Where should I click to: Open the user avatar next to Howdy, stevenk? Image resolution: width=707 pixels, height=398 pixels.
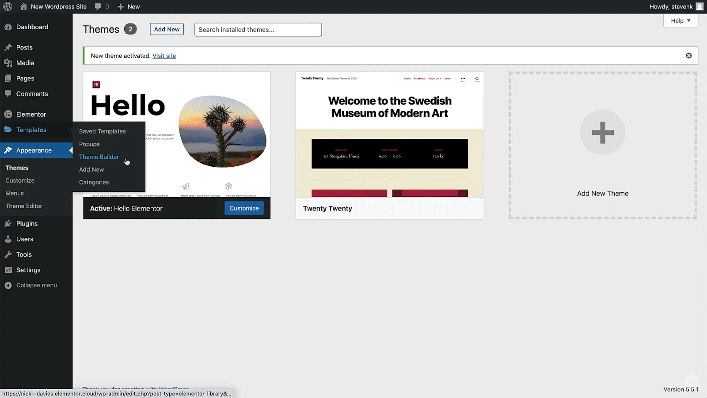coord(699,7)
